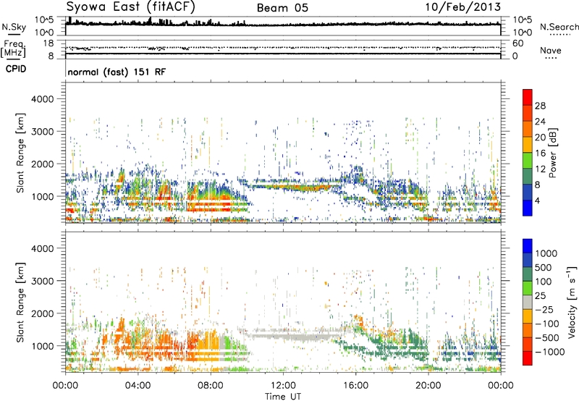Click the "Syowa East (fitACF)" plot title

(x=131, y=7)
